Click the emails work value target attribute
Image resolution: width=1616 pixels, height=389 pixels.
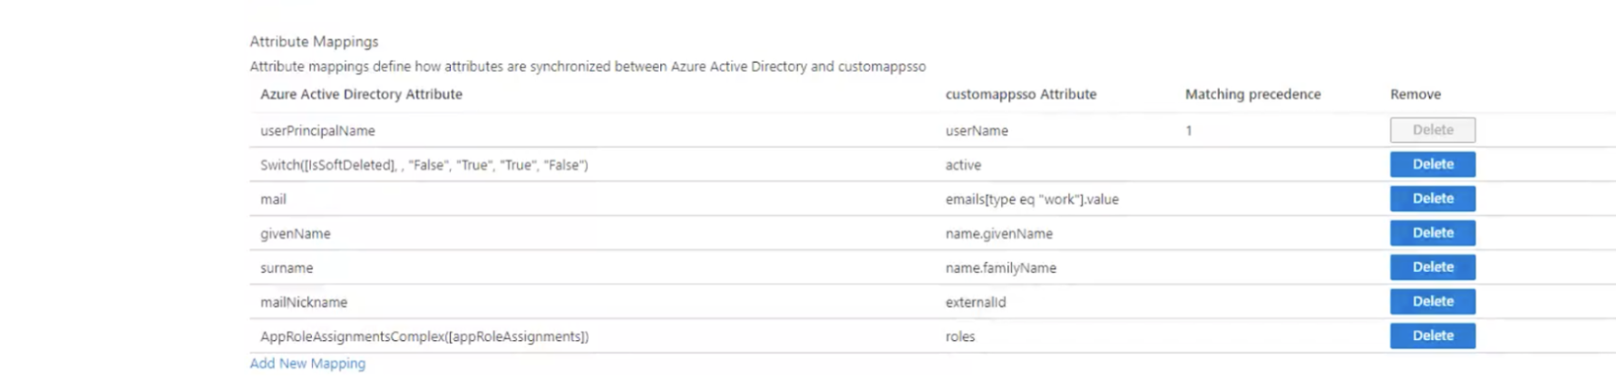pos(1031,199)
